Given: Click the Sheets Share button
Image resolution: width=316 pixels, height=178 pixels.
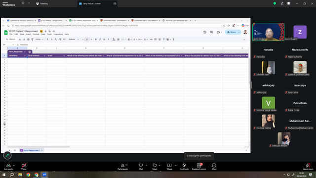Looking at the screenshot, I should 232,32.
